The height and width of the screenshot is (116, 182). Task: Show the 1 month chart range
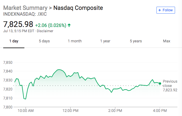(x=75, y=41)
